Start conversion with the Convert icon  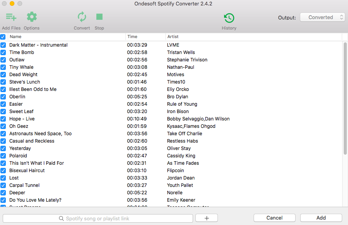tap(82, 17)
